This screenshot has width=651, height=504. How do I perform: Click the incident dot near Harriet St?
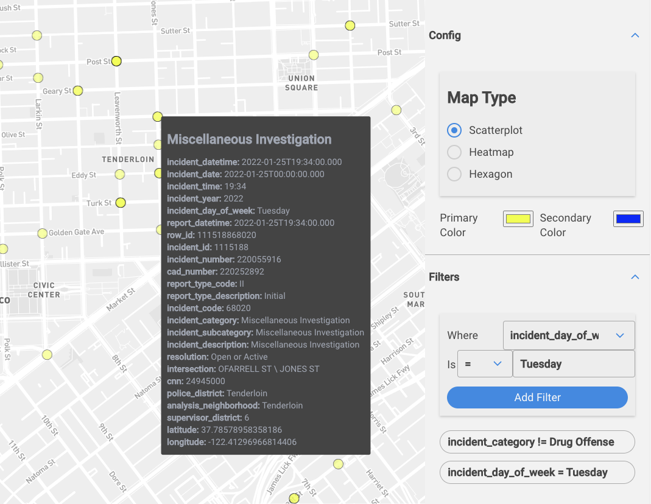(x=339, y=464)
